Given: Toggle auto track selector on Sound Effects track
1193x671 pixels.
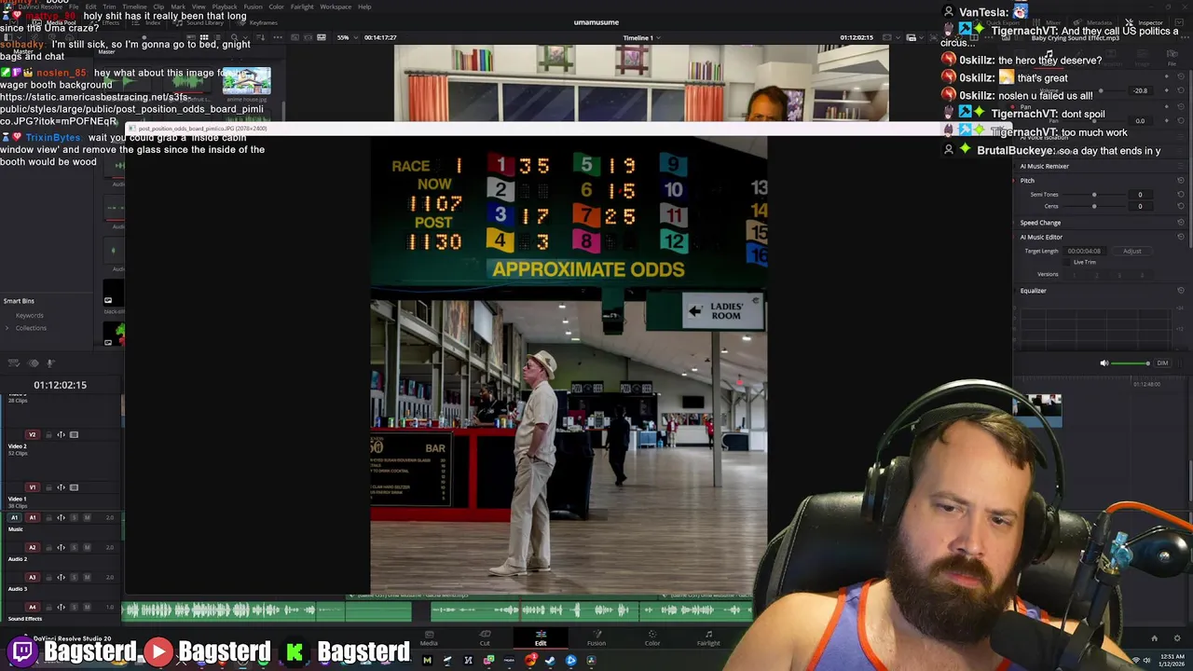Looking at the screenshot, I should (61, 608).
